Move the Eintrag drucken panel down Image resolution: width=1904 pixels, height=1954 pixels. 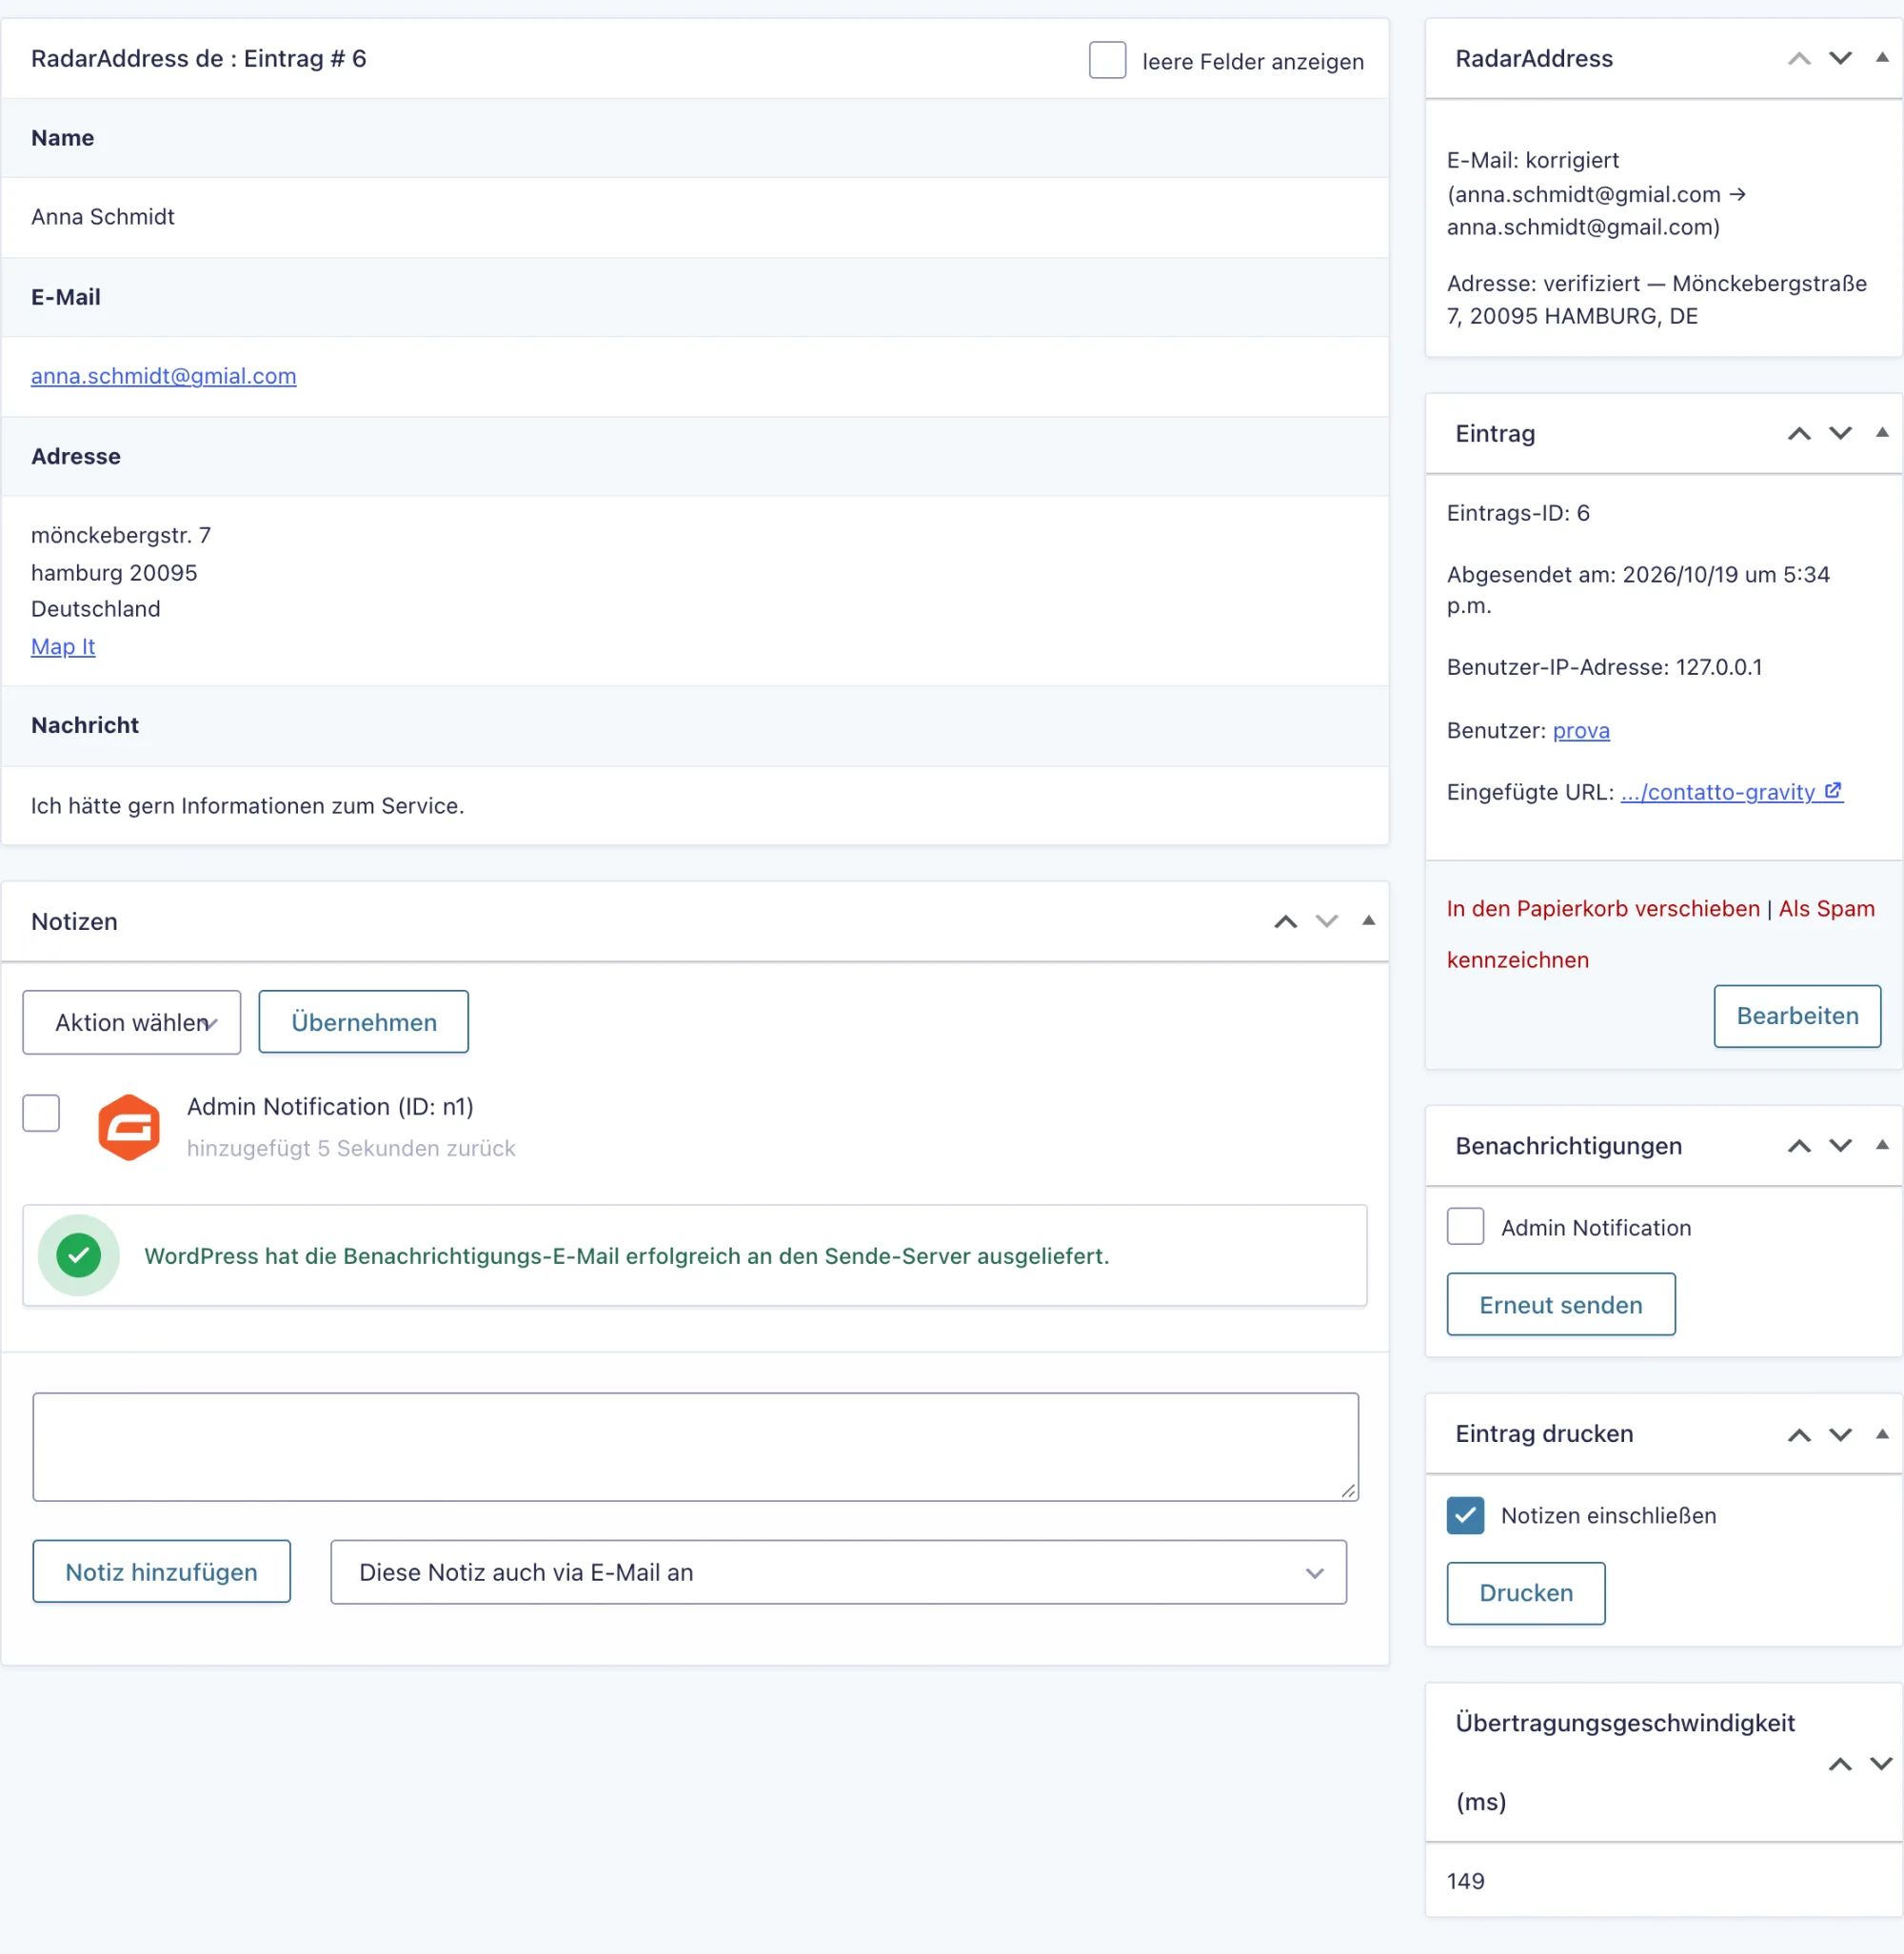[x=1840, y=1434]
